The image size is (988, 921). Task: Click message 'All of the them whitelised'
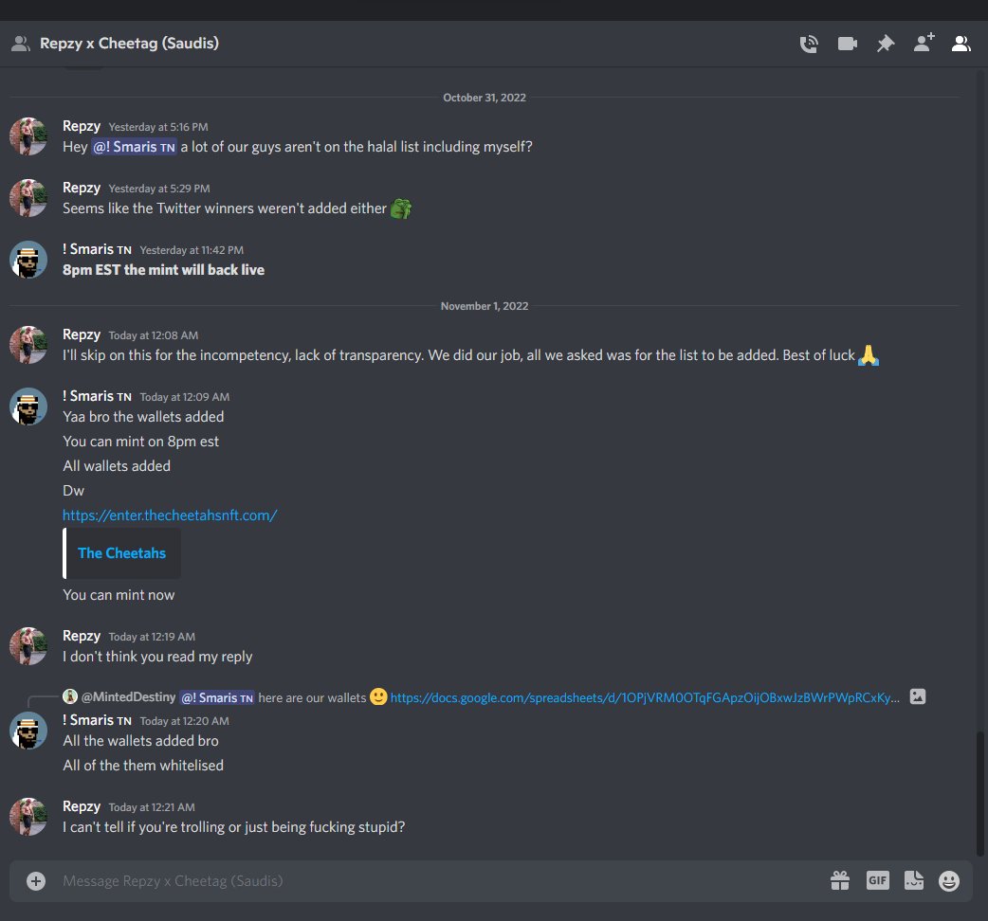143,766
